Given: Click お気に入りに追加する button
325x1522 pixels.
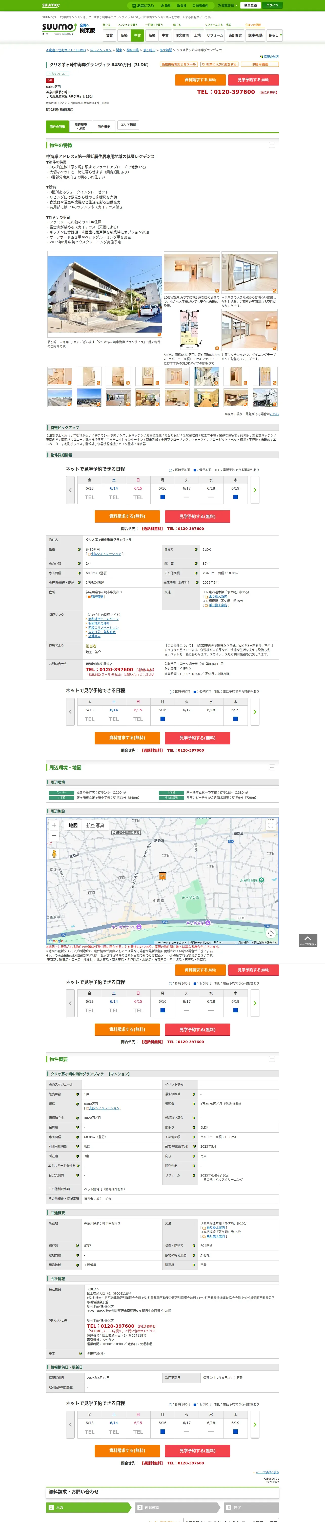Looking at the screenshot, I should click(219, 64).
